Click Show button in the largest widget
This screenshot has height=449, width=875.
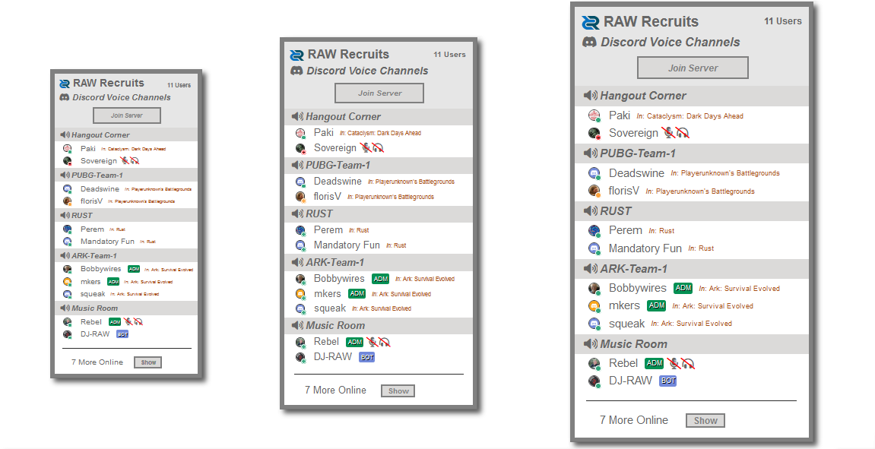[x=705, y=421]
